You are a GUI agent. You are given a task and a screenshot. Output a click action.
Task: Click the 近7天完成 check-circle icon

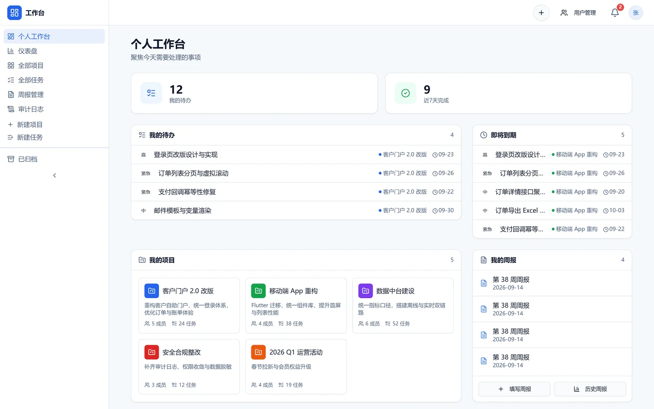(x=405, y=93)
